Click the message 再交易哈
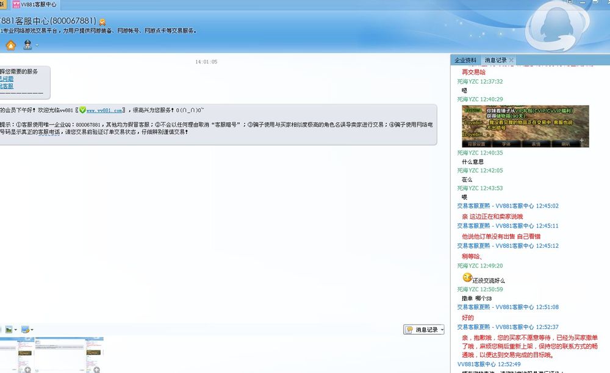 click(473, 72)
